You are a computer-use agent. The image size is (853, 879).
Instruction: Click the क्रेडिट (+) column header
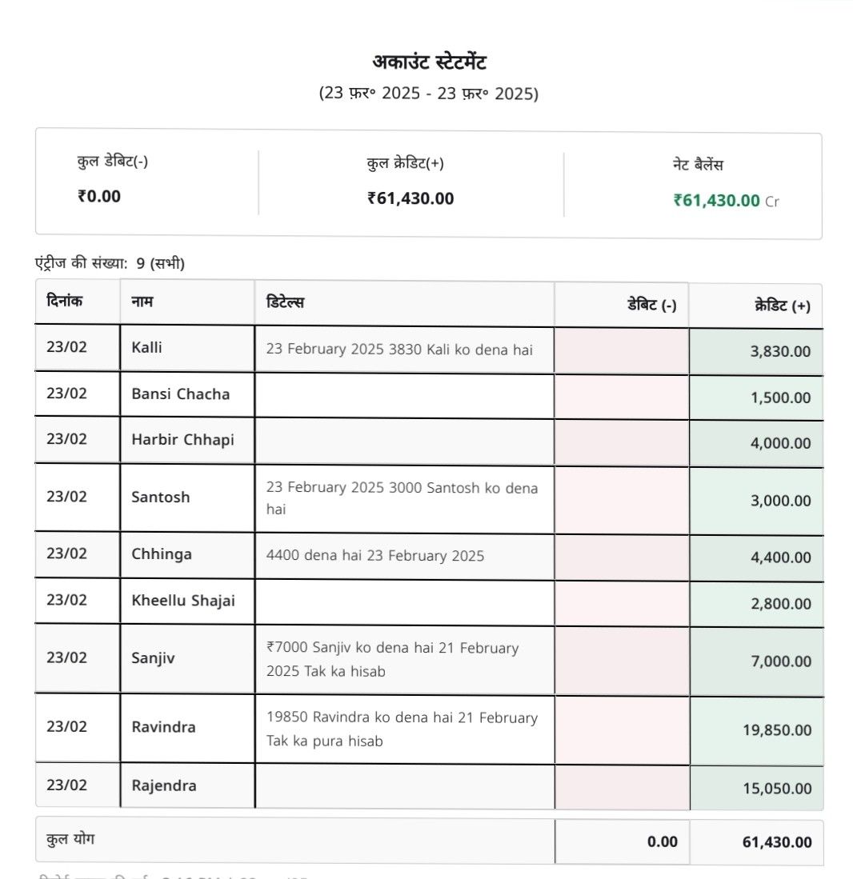coord(783,306)
